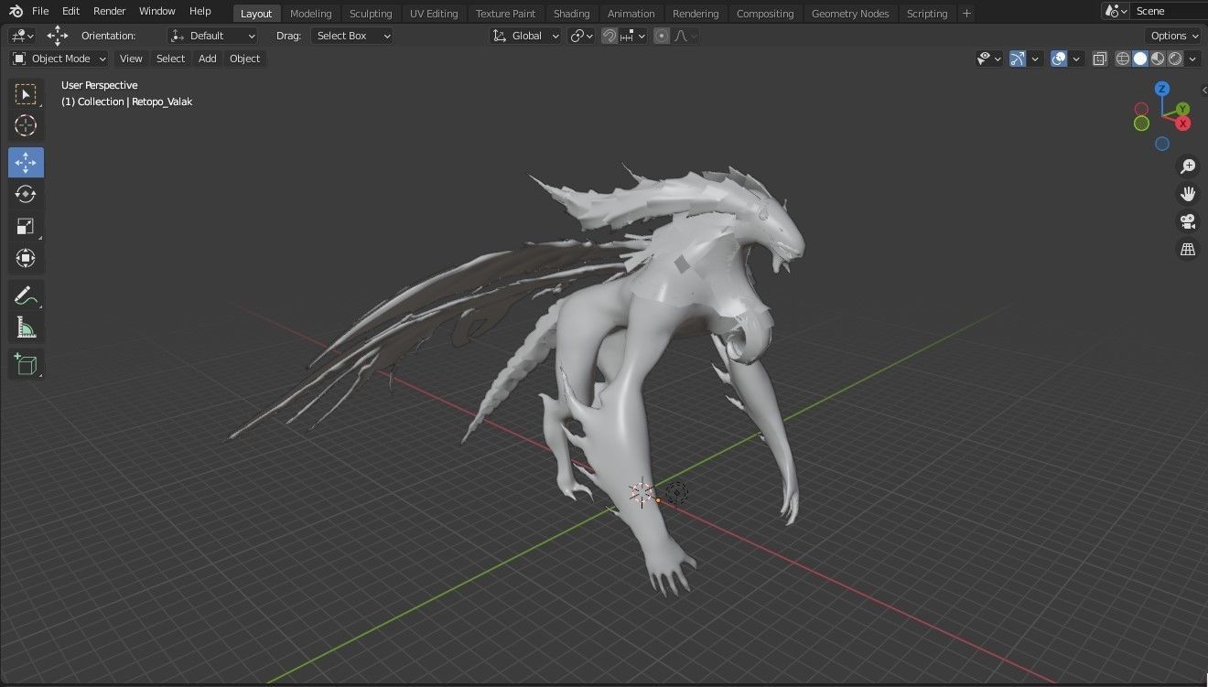Align view to negative Z axis circle

pyautogui.click(x=1162, y=144)
